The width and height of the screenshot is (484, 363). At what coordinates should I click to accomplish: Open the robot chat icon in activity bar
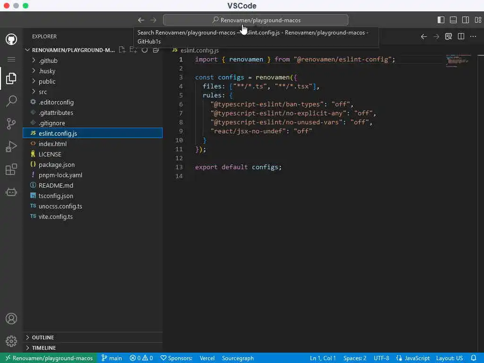(11, 192)
